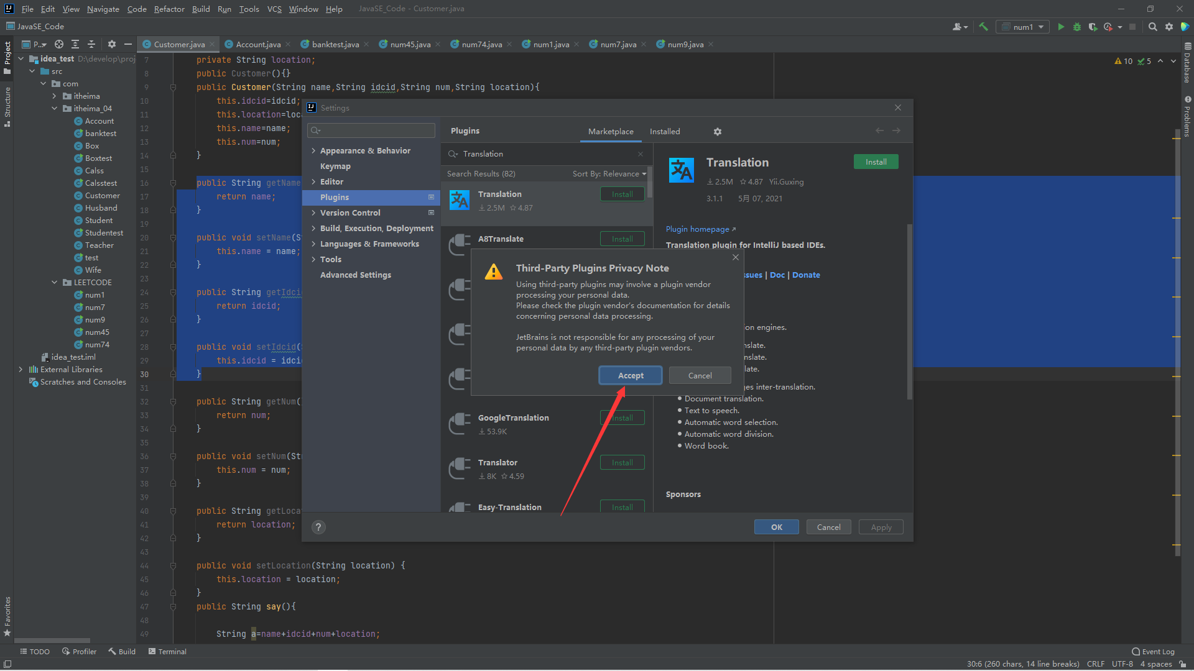Open the Teacher class in the tree

pyautogui.click(x=99, y=245)
